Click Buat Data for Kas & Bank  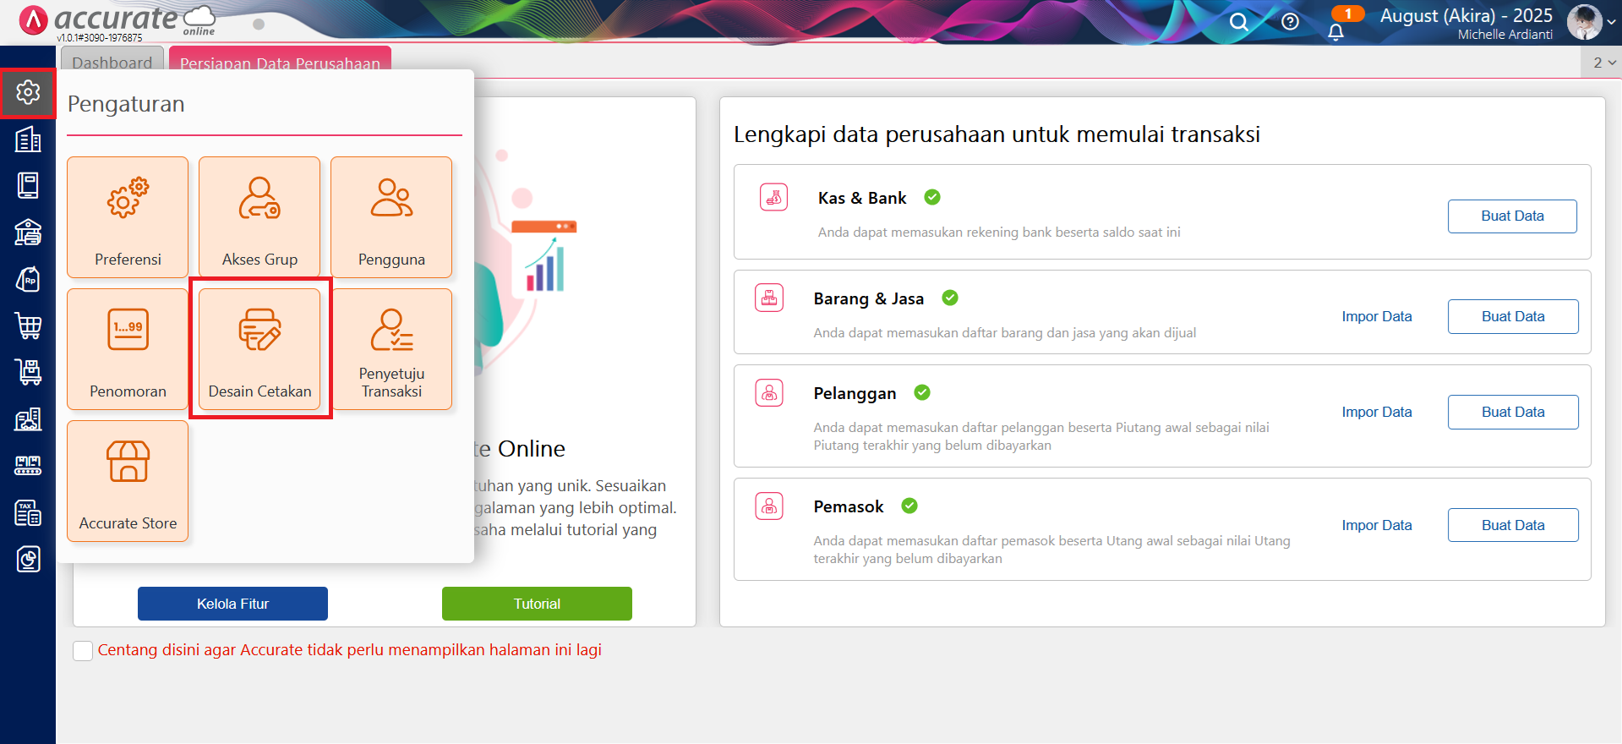[1512, 216]
